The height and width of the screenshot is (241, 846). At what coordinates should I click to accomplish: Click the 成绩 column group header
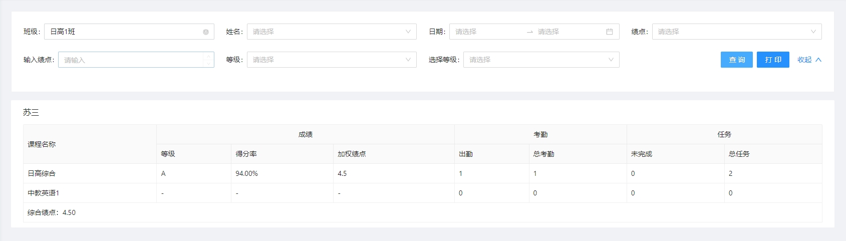(305, 134)
